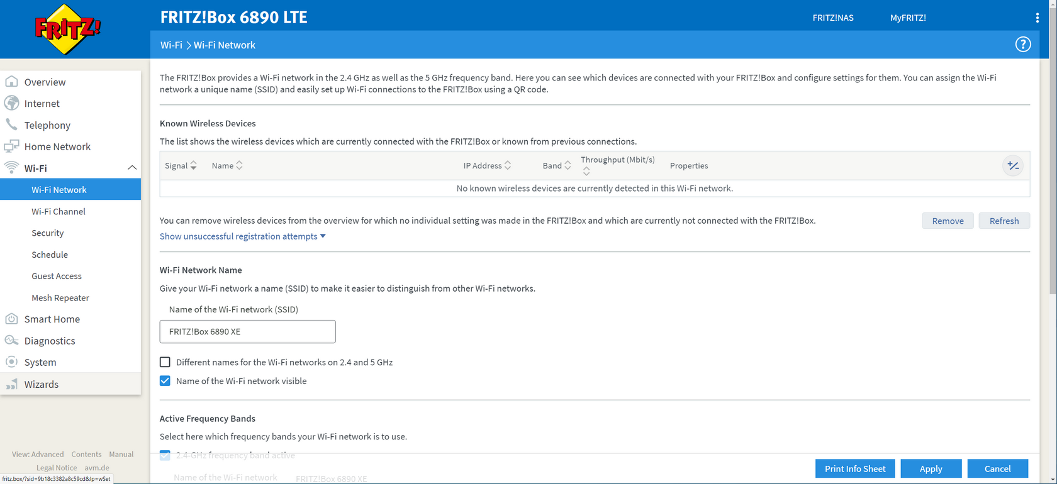Image resolution: width=1057 pixels, height=484 pixels.
Task: Click the Wi-Fi network SSID input field
Action: 248,331
